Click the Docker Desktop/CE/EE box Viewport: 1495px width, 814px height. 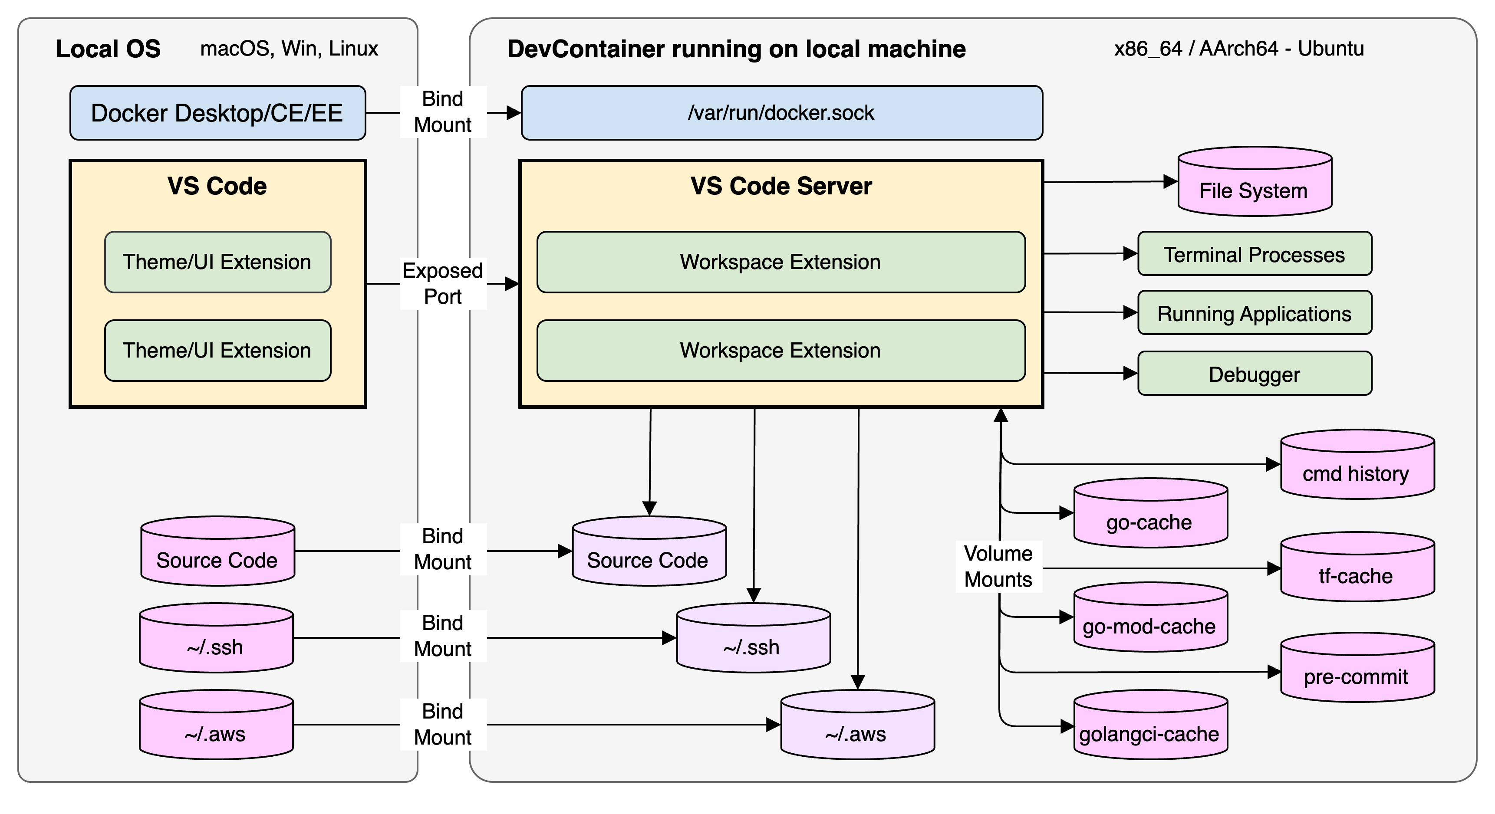(217, 113)
